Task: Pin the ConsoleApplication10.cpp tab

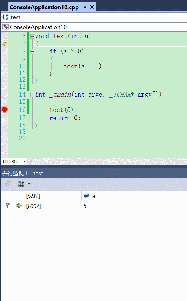Action: [x=85, y=7]
